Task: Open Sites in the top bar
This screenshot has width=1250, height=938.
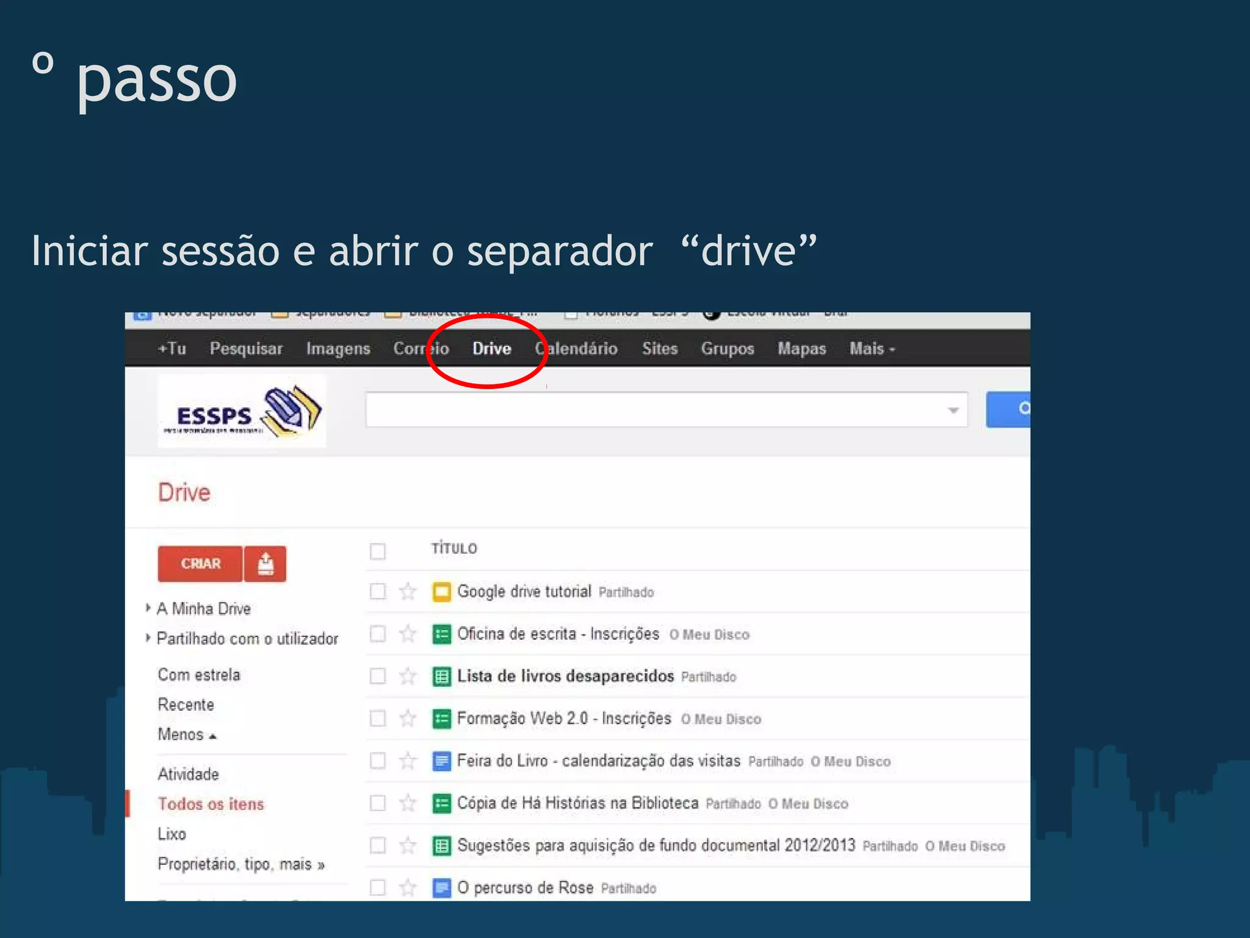Action: pyautogui.click(x=660, y=349)
